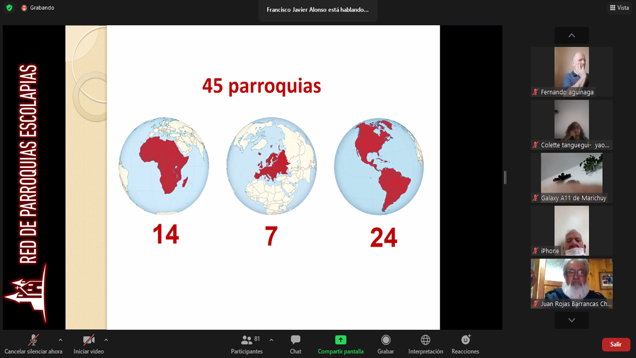636x358 pixels.
Task: Open the Interpretación globe icon
Action: click(x=425, y=340)
